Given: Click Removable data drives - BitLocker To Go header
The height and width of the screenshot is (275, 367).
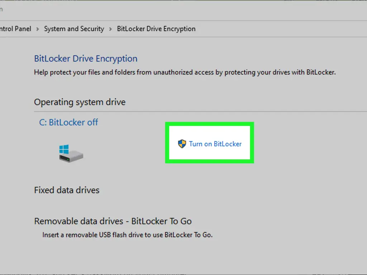Looking at the screenshot, I should 113,221.
